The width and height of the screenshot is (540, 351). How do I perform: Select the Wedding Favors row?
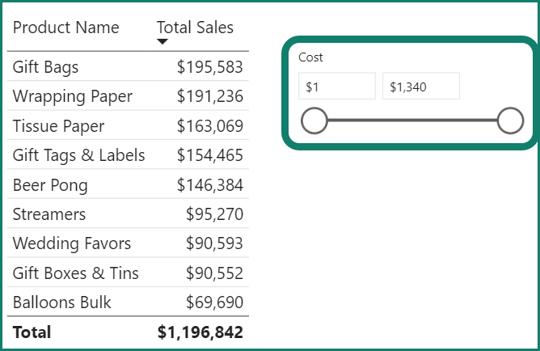tap(71, 243)
